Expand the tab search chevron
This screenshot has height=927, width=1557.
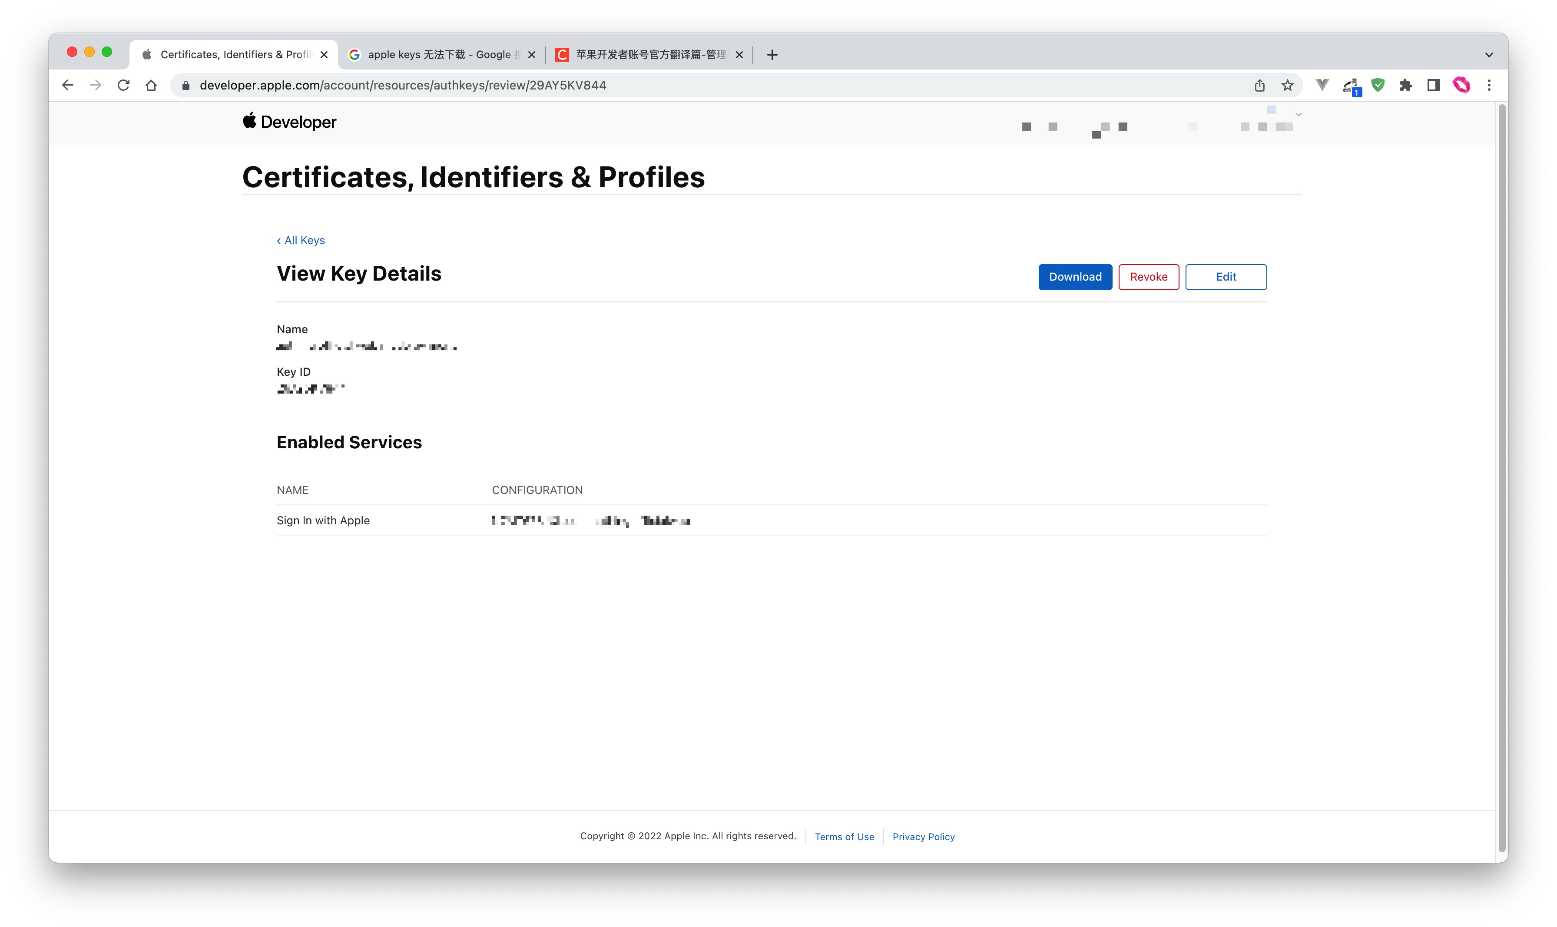(1489, 55)
